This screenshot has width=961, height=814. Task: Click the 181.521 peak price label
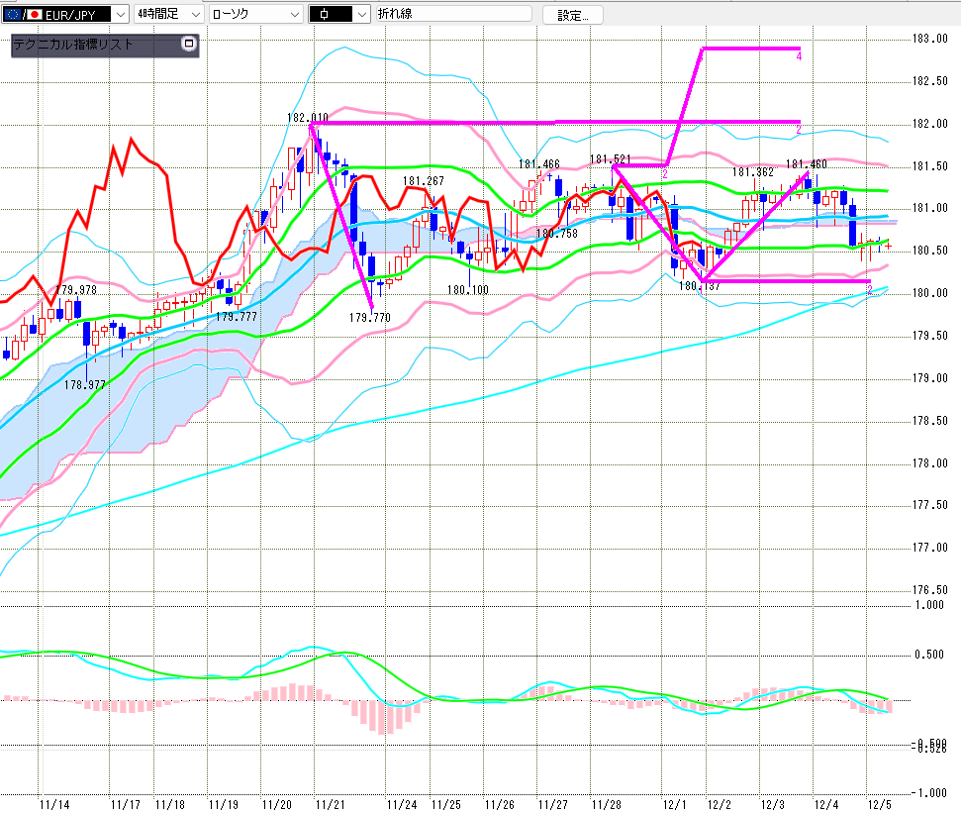[611, 159]
